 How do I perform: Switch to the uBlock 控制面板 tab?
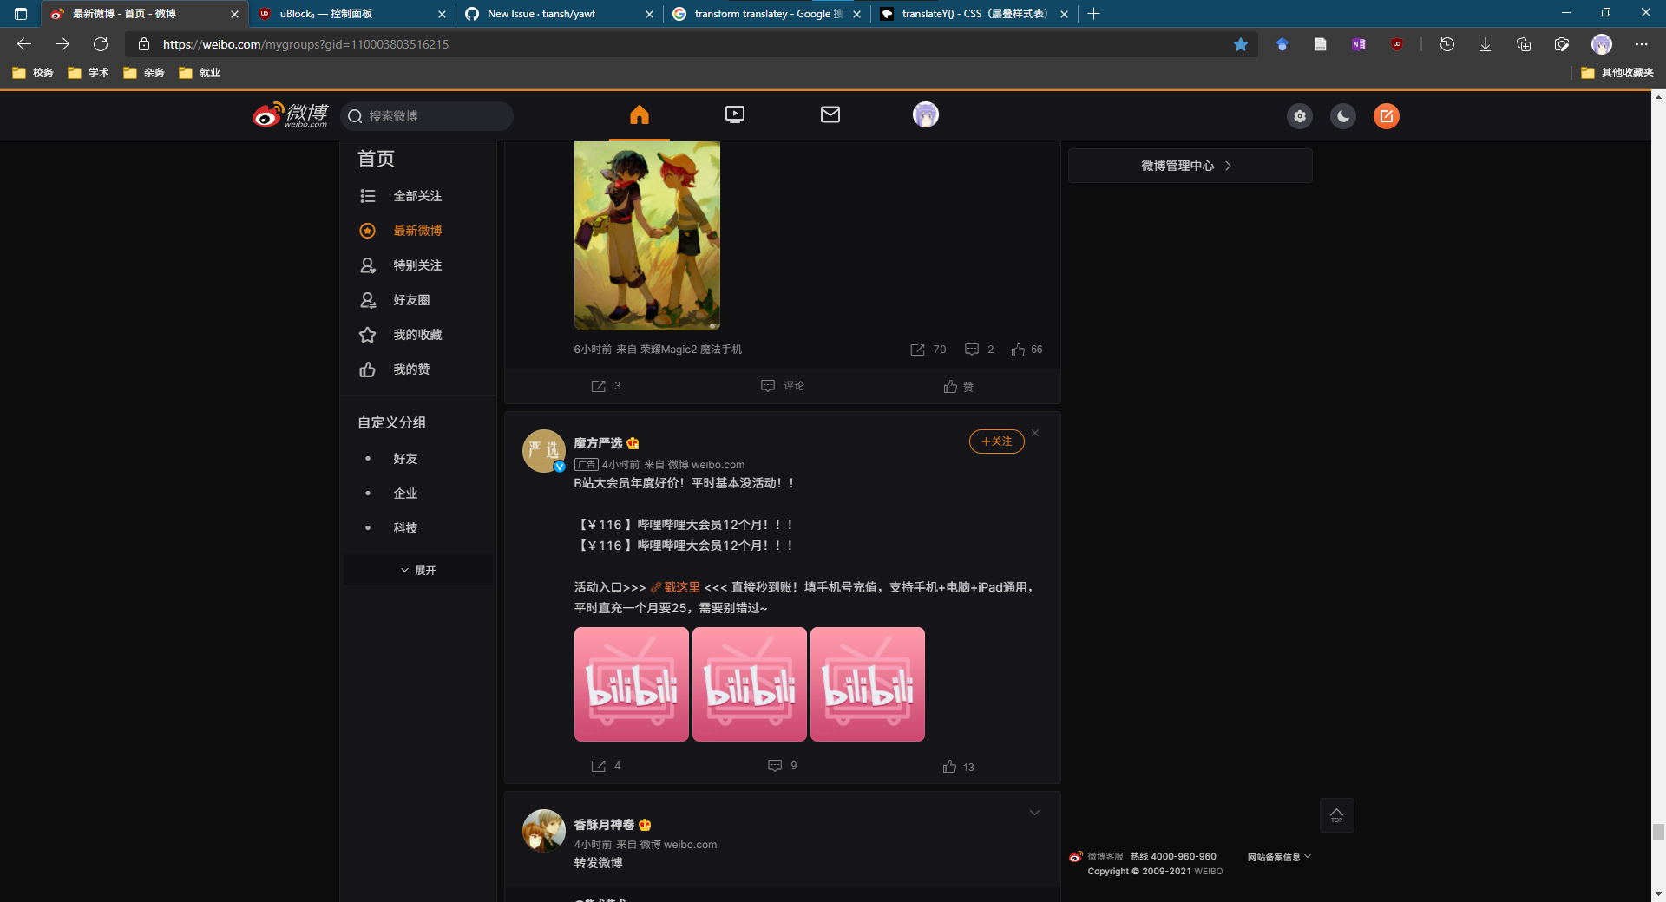coord(351,14)
